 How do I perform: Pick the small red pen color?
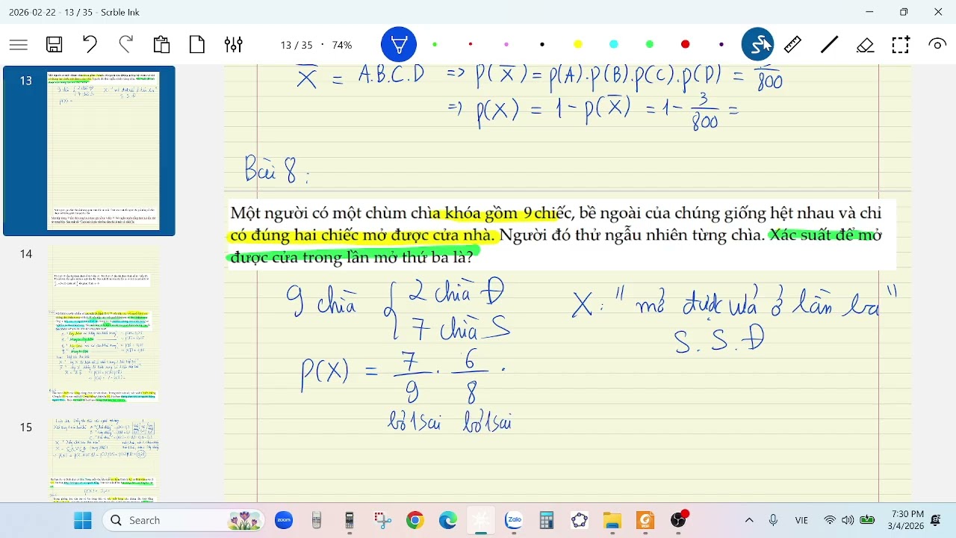471,45
